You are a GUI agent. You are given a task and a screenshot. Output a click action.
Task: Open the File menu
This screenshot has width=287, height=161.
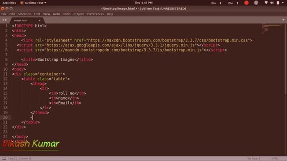tap(4, 14)
